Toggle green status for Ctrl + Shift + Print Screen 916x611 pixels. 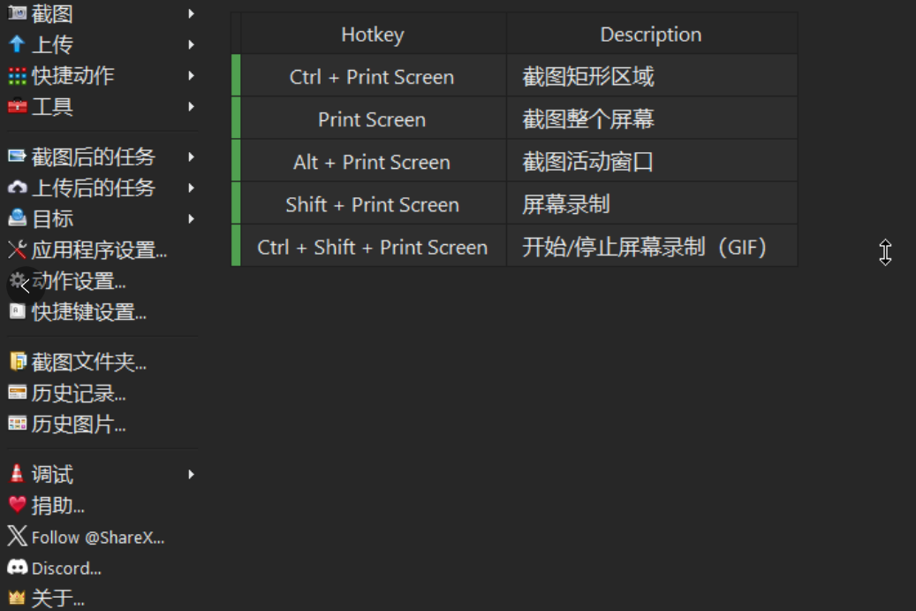pyautogui.click(x=234, y=248)
